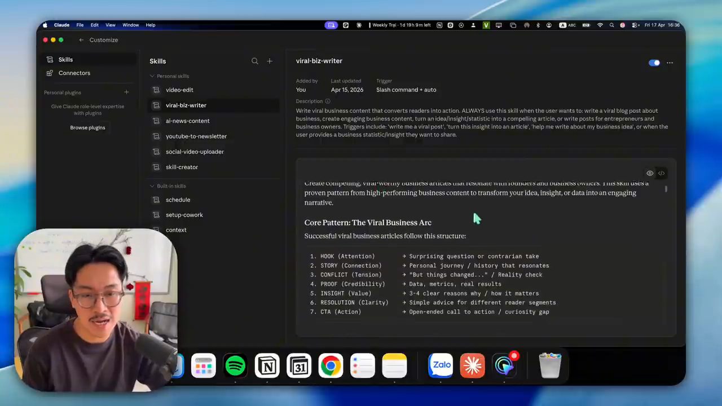The height and width of the screenshot is (406, 722).
Task: Go back using the Customize arrow
Action: coord(81,40)
